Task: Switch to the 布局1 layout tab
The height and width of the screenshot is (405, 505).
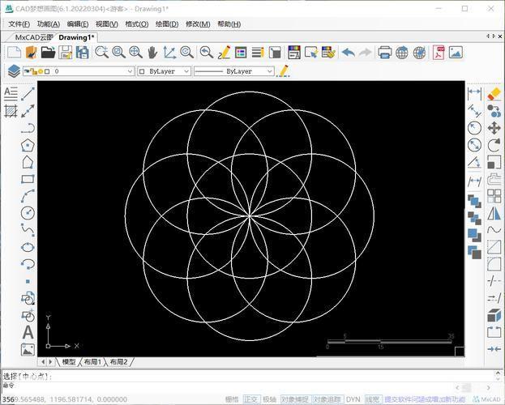Action: coord(92,362)
